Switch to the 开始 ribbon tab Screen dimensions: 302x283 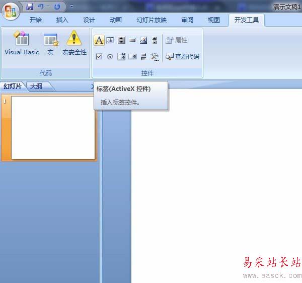point(35,20)
